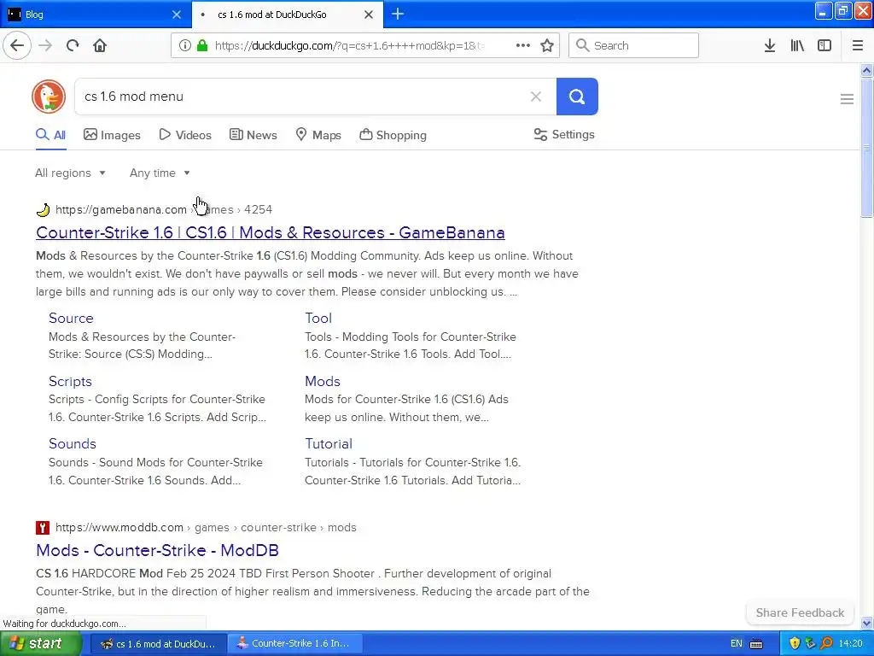Expand the Any time filter dropdown
The height and width of the screenshot is (656, 874).
[x=160, y=173]
